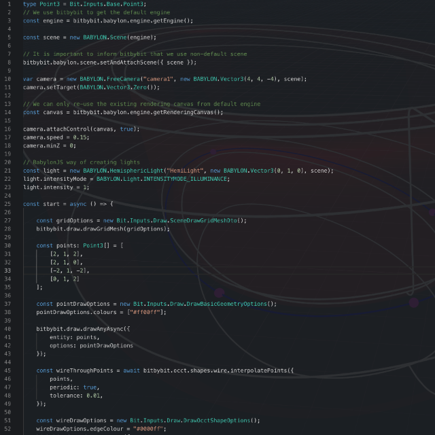Click 'setAndAttachScene' on line 8
The image size is (435, 435).
[x=128, y=63]
